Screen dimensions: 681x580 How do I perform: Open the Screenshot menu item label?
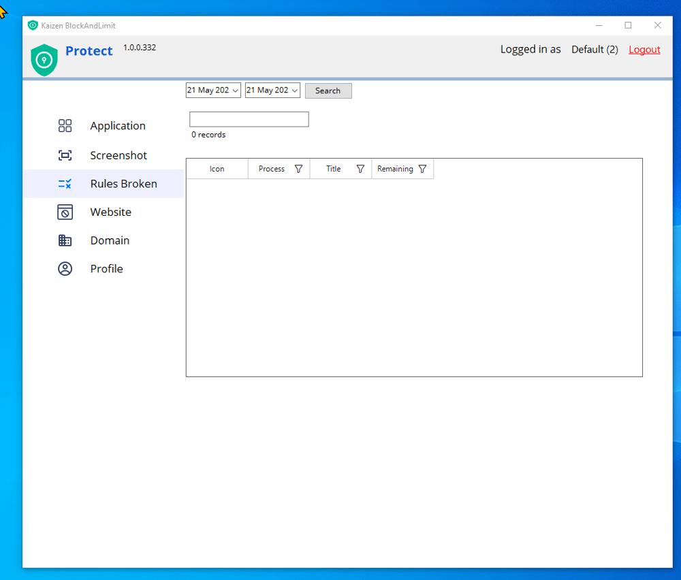pos(118,155)
